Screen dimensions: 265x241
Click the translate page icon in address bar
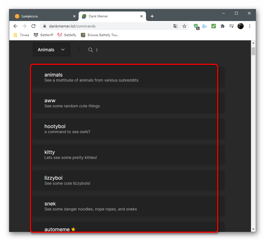pyautogui.click(x=175, y=26)
